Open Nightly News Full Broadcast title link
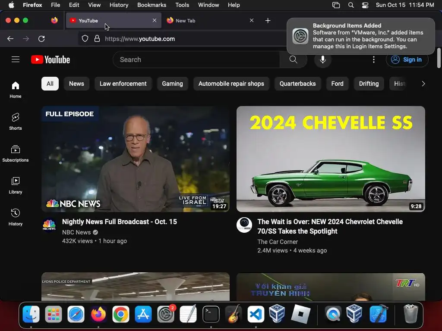442x331 pixels. [x=120, y=222]
